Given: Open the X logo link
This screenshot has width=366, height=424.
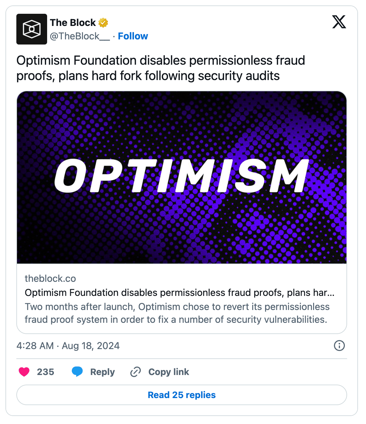Looking at the screenshot, I should [x=339, y=22].
